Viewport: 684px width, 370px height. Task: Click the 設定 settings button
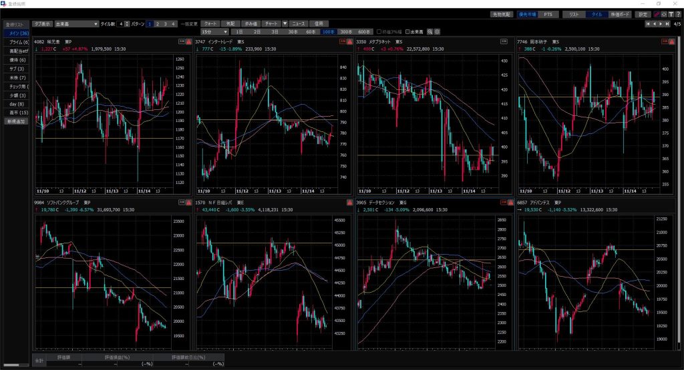pyautogui.click(x=643, y=14)
